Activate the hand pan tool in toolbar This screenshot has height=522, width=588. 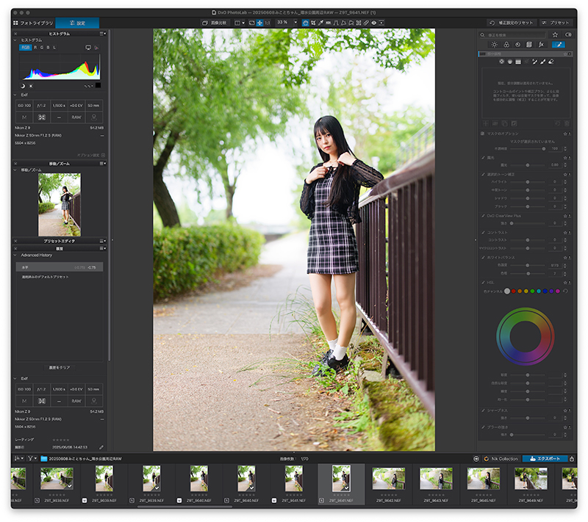[x=305, y=23]
